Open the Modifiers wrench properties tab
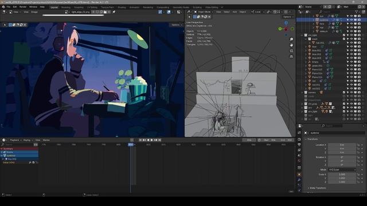Screen dimensions: 367x206 point(299,180)
